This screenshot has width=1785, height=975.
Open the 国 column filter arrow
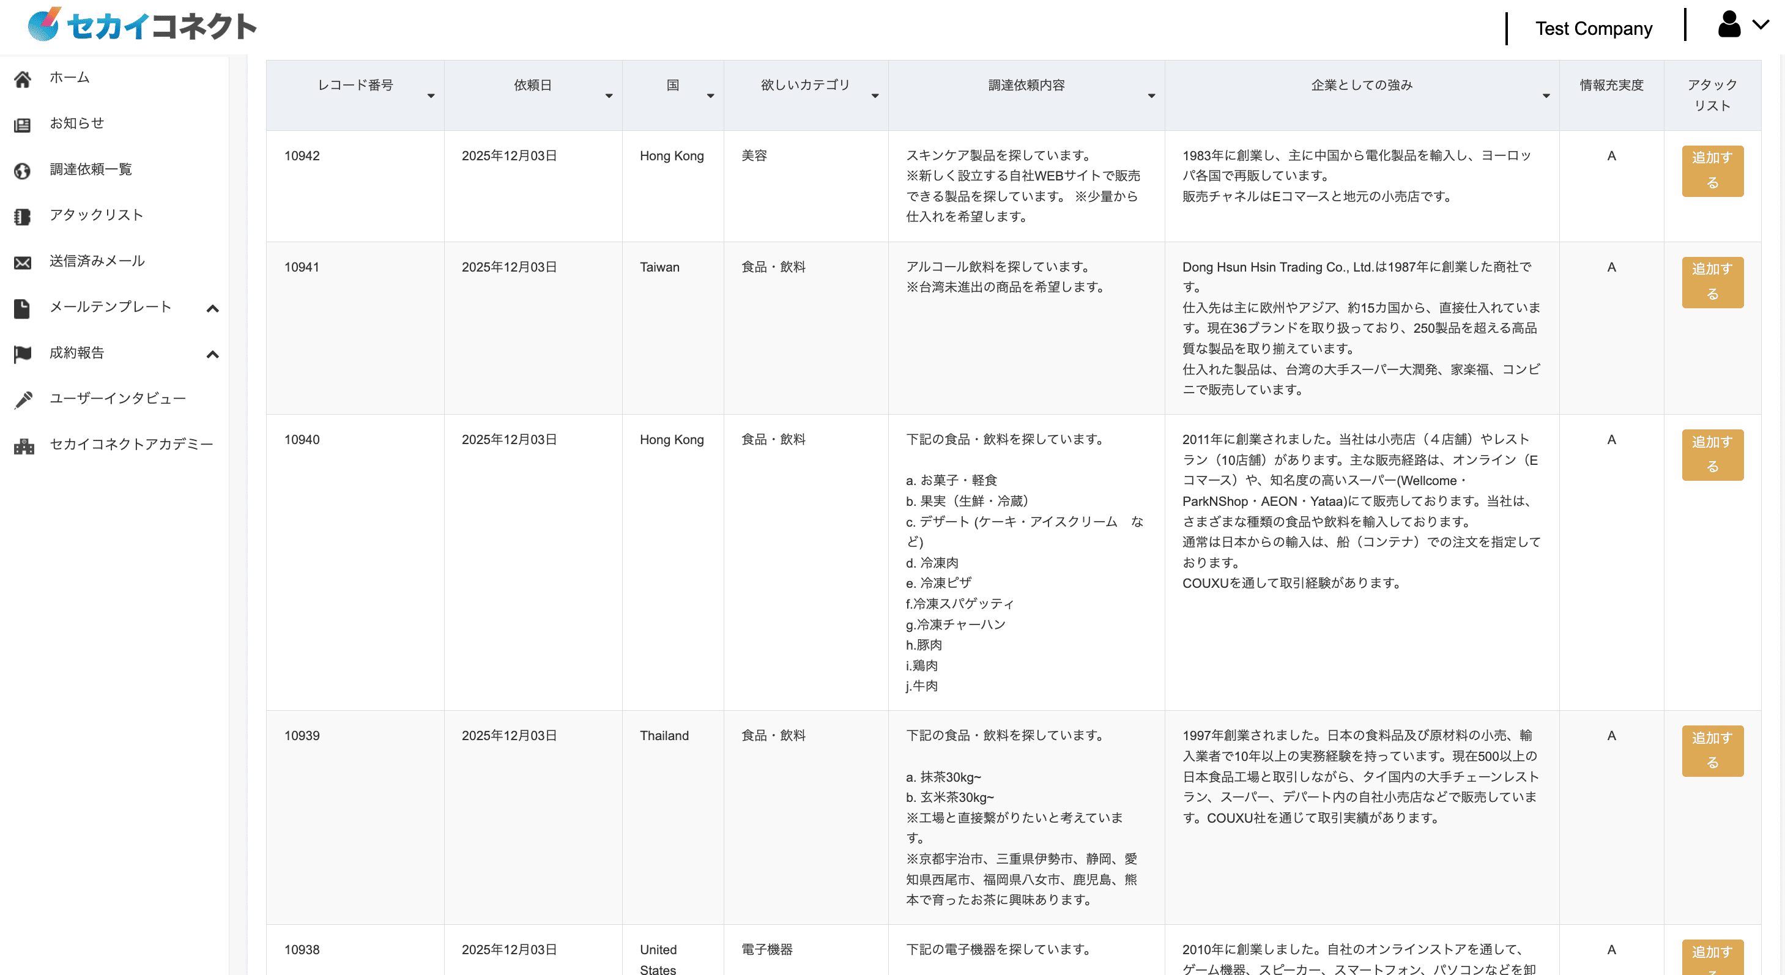tap(710, 95)
